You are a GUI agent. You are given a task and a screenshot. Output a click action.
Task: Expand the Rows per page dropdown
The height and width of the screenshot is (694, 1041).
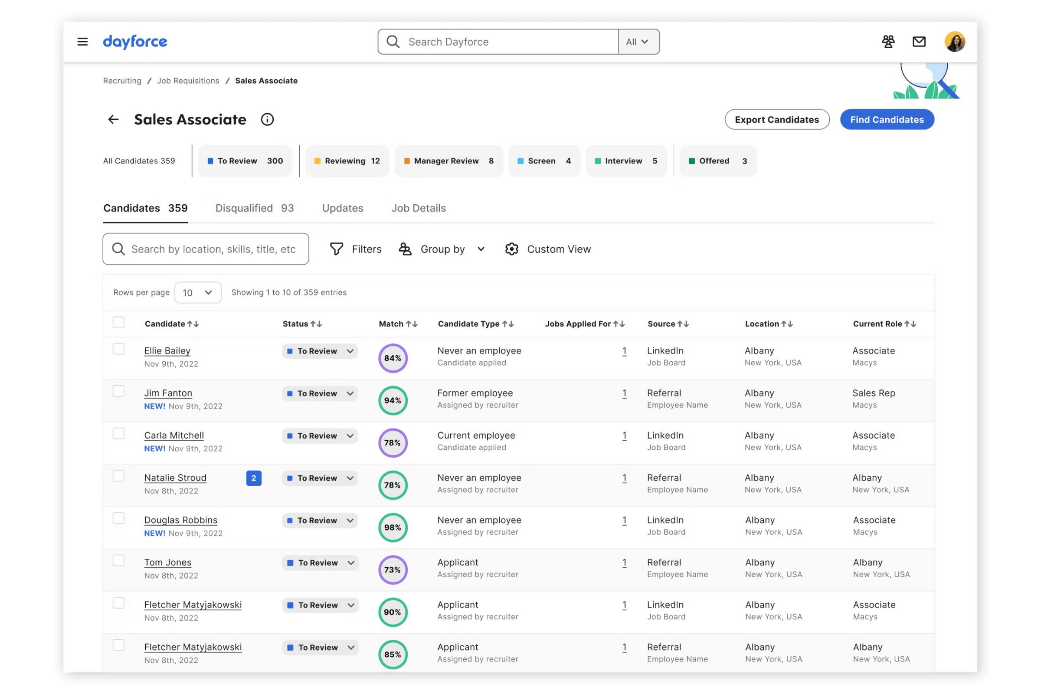[x=198, y=292]
